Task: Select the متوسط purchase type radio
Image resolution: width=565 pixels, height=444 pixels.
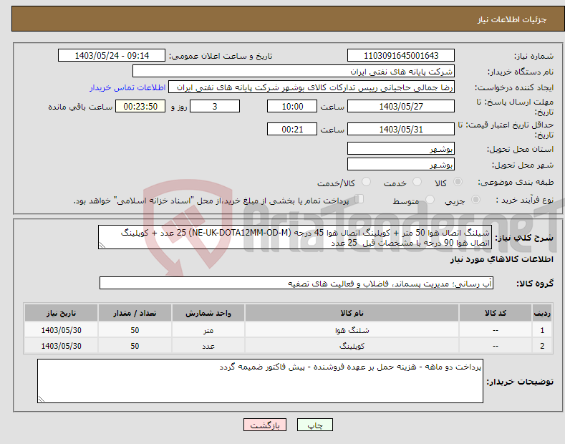Action: [x=430, y=199]
